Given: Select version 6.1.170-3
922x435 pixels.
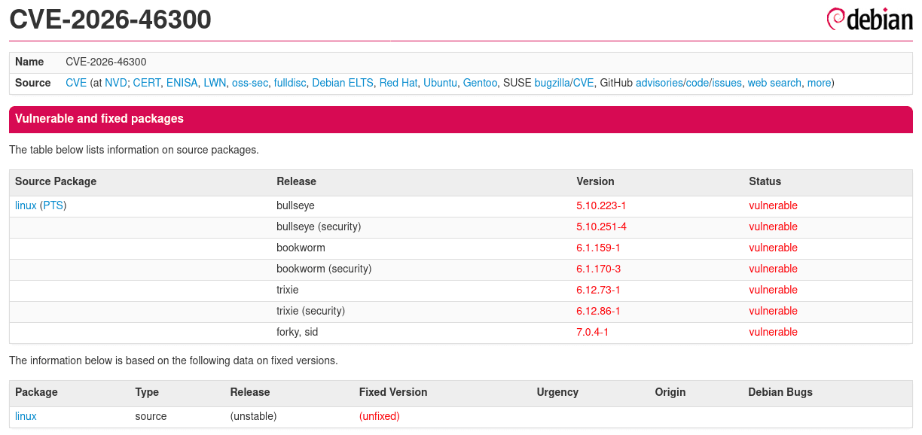Looking at the screenshot, I should tap(599, 269).
